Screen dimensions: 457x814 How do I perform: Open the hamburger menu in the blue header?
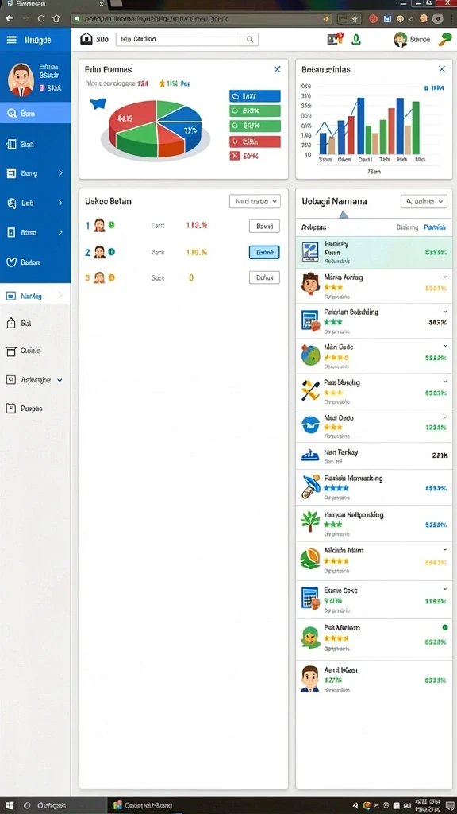click(11, 40)
